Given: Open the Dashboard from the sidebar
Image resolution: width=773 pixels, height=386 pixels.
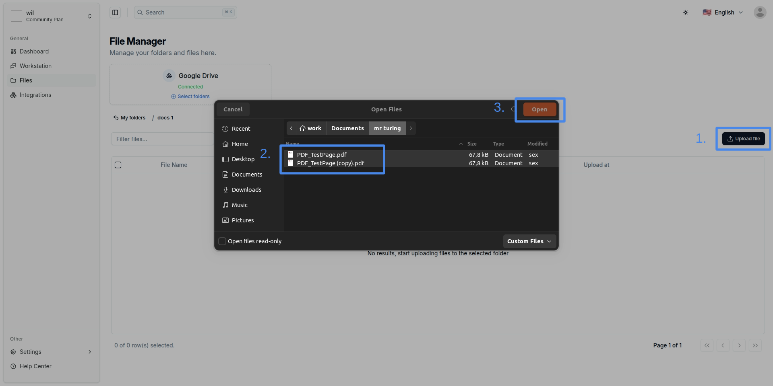Looking at the screenshot, I should coord(34,51).
